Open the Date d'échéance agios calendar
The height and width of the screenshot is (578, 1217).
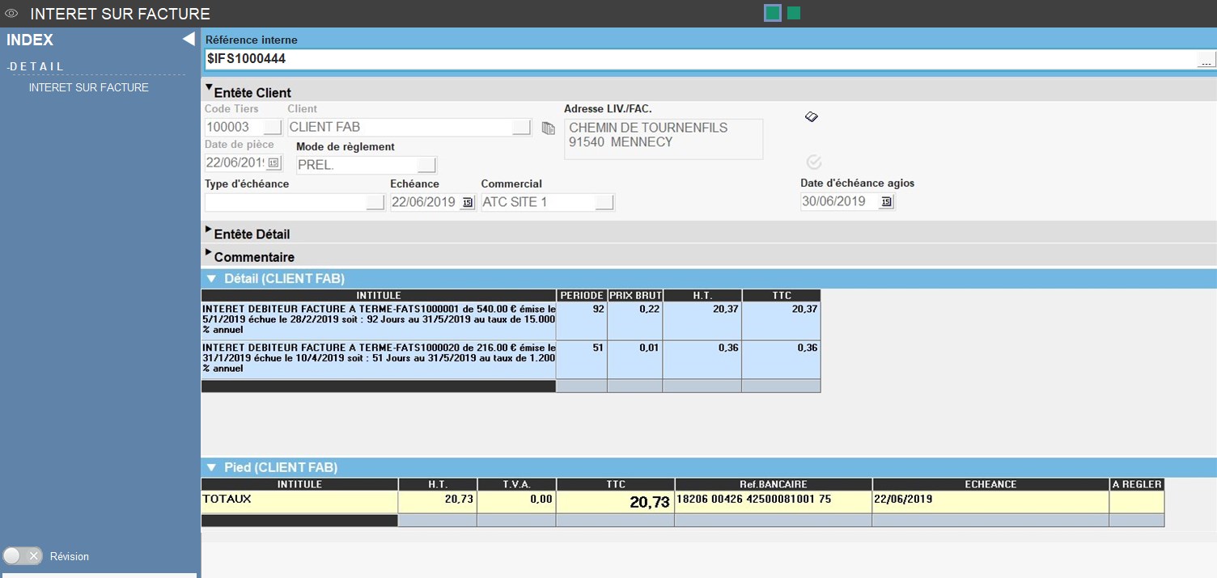click(x=886, y=202)
